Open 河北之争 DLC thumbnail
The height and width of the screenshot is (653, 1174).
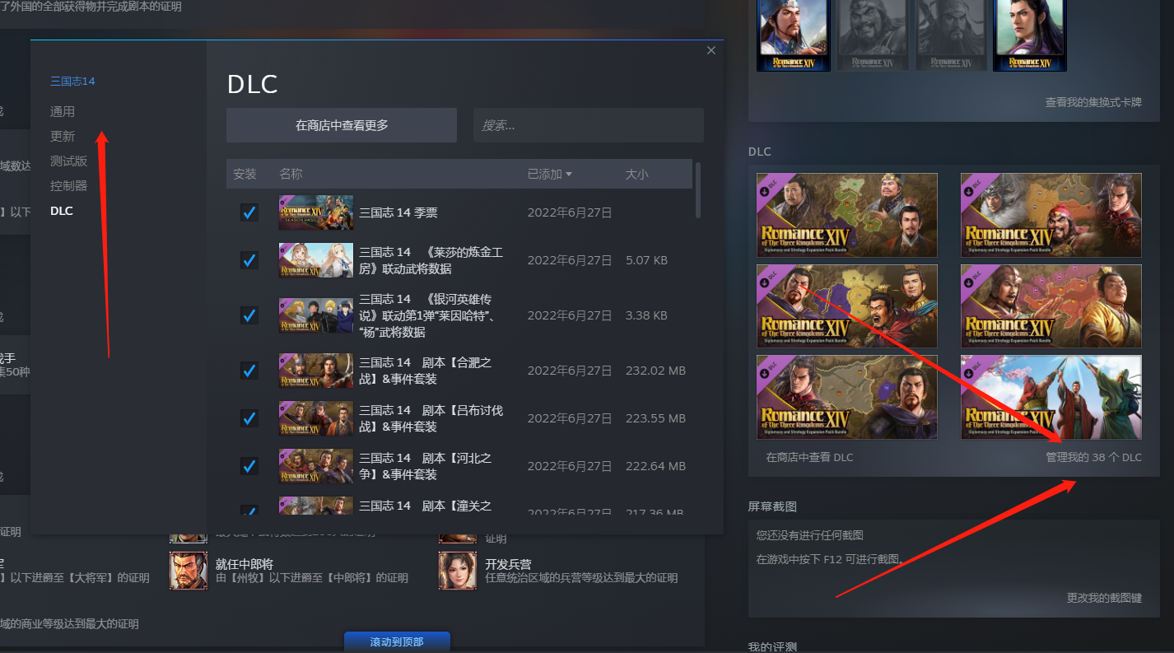316,466
